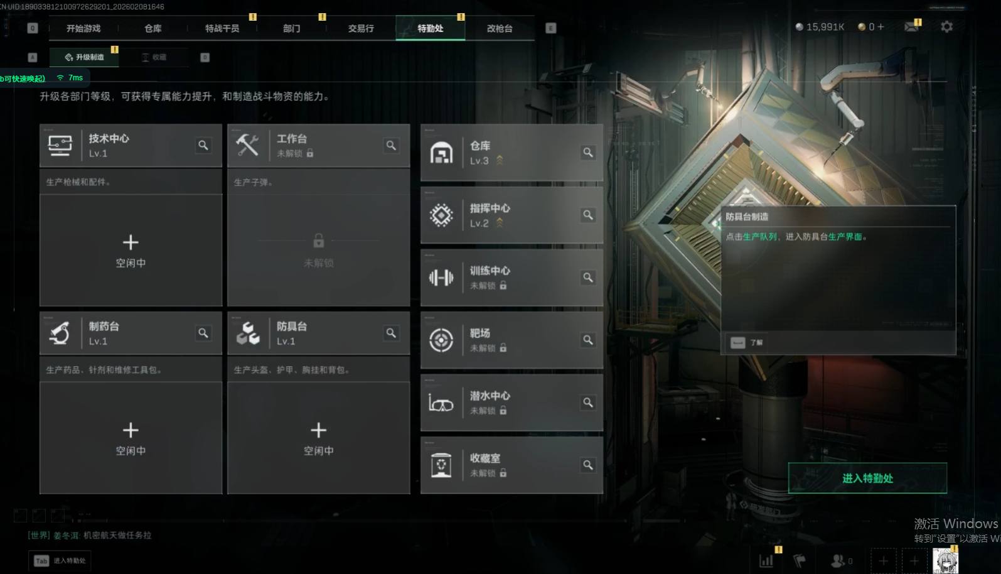Click the 潜水中心 diving goggles icon
The height and width of the screenshot is (574, 1001).
click(x=441, y=403)
